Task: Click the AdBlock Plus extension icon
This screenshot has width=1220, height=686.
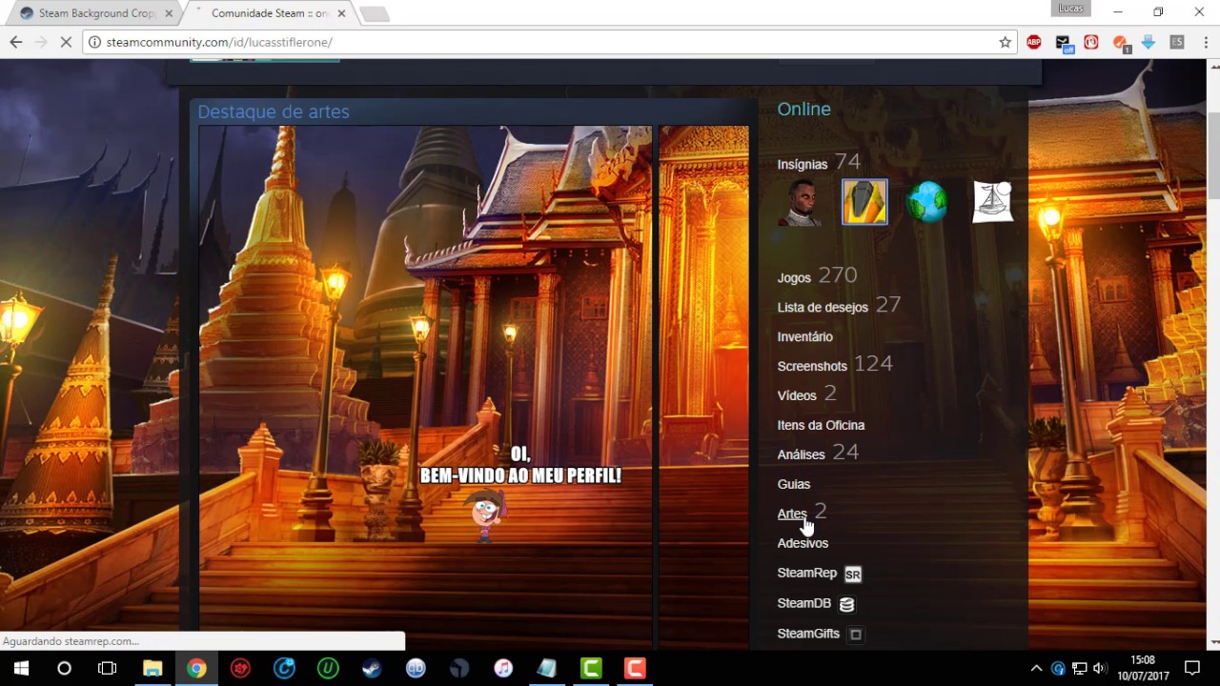Action: click(1034, 42)
